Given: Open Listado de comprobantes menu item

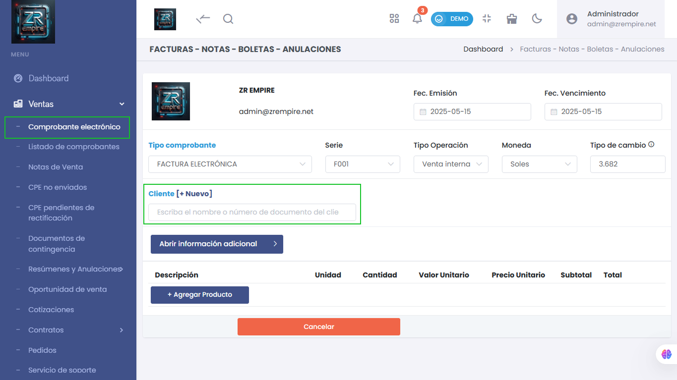Looking at the screenshot, I should [74, 147].
